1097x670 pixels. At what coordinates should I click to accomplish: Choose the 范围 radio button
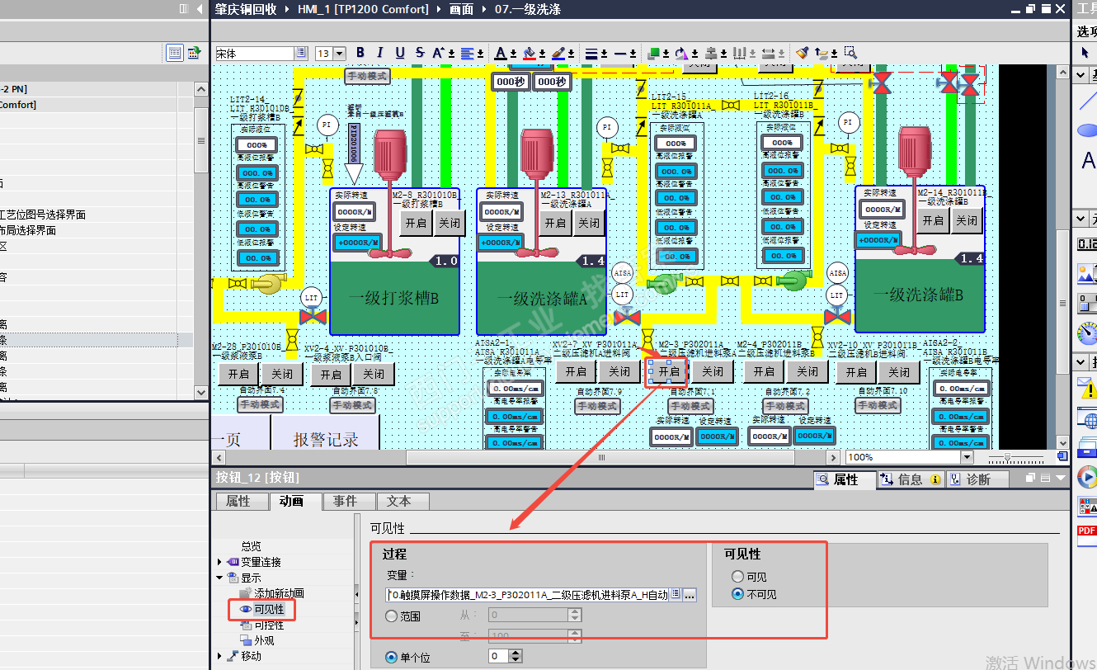tap(392, 616)
